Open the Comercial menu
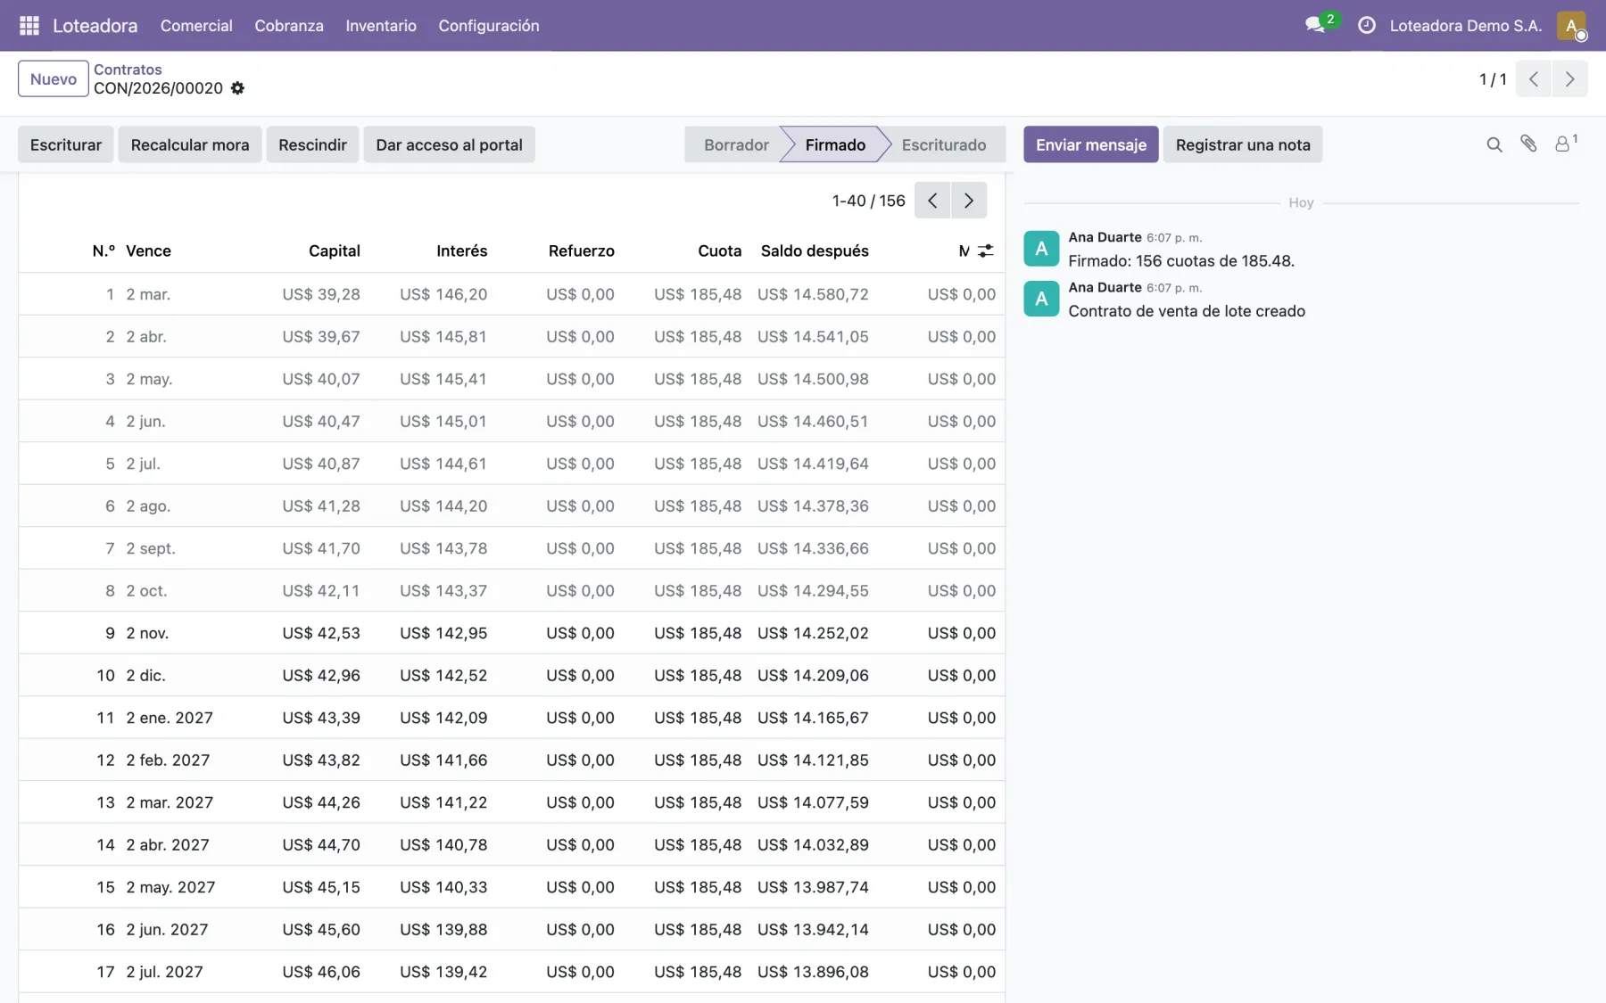1606x1003 pixels. point(196,26)
